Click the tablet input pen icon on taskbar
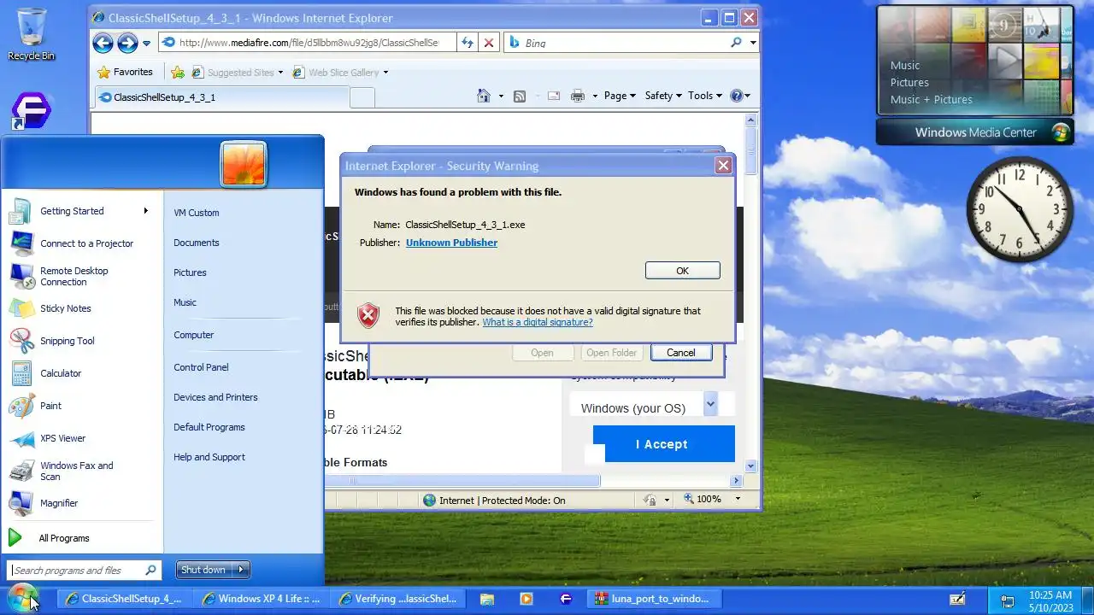The image size is (1094, 615). [958, 599]
